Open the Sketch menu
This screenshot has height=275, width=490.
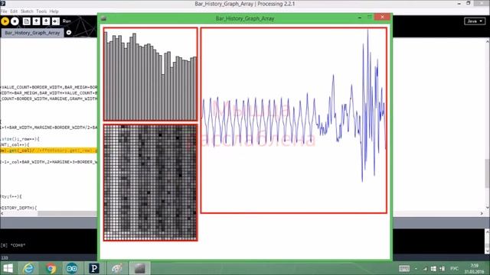point(27,11)
